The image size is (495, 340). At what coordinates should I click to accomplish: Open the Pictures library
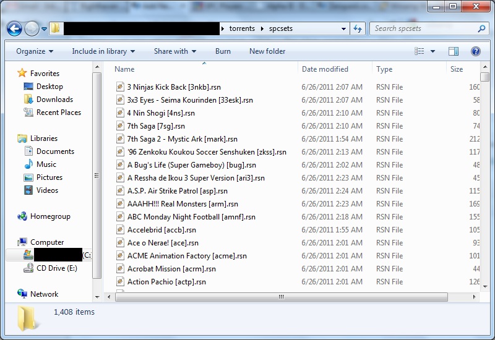49,177
